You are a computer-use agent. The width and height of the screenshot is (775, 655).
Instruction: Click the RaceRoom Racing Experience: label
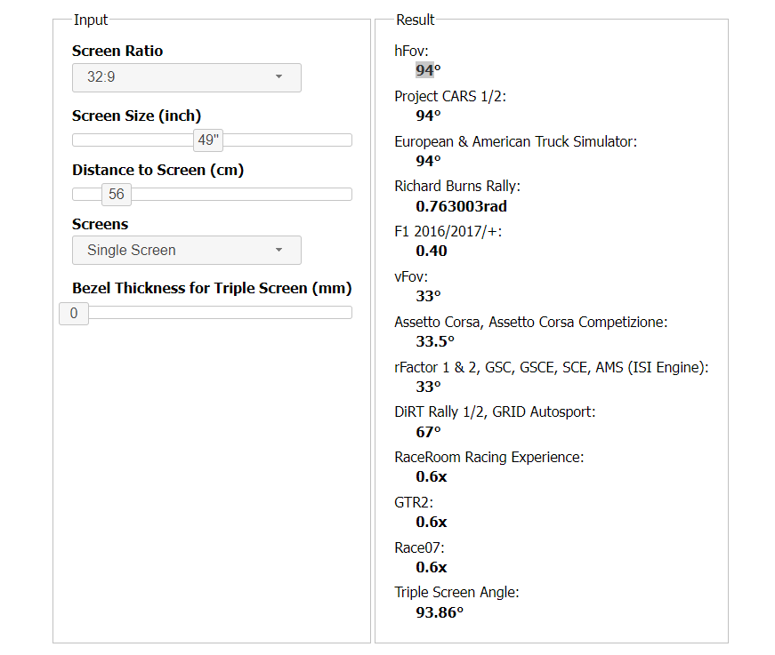tap(488, 458)
